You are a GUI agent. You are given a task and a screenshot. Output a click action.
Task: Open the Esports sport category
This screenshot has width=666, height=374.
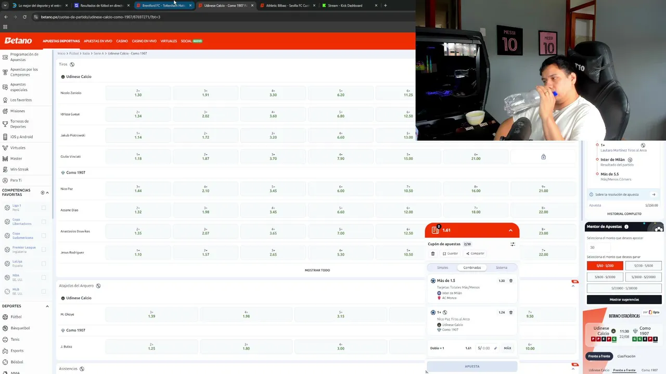[x=17, y=351]
